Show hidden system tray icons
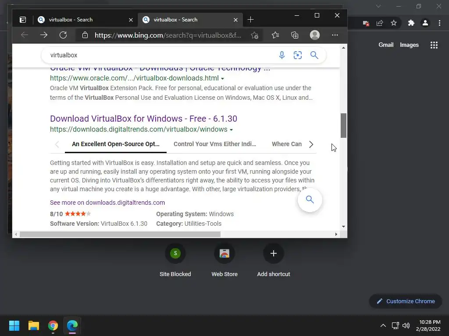 [383, 325]
